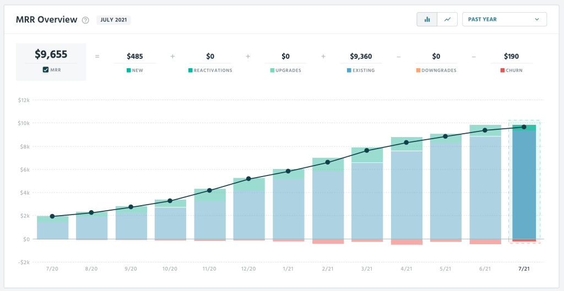Open the MRR Overview help question icon
Image resolution: width=564 pixels, height=291 pixels.
(x=85, y=20)
